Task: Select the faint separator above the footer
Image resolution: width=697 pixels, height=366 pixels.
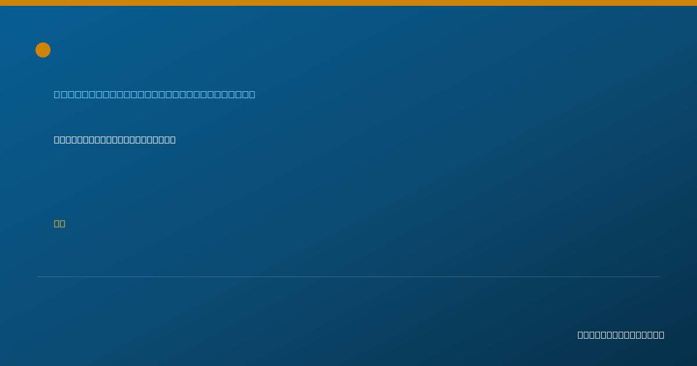Action: coord(348,277)
